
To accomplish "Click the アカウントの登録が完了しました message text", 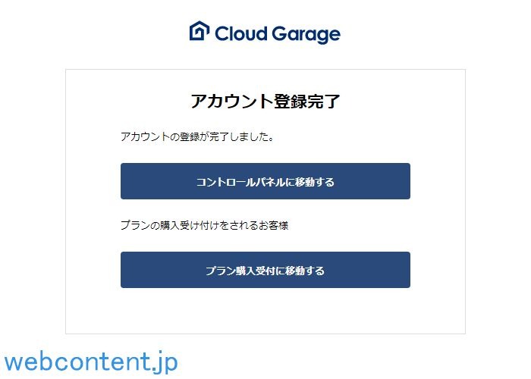I will (197, 137).
